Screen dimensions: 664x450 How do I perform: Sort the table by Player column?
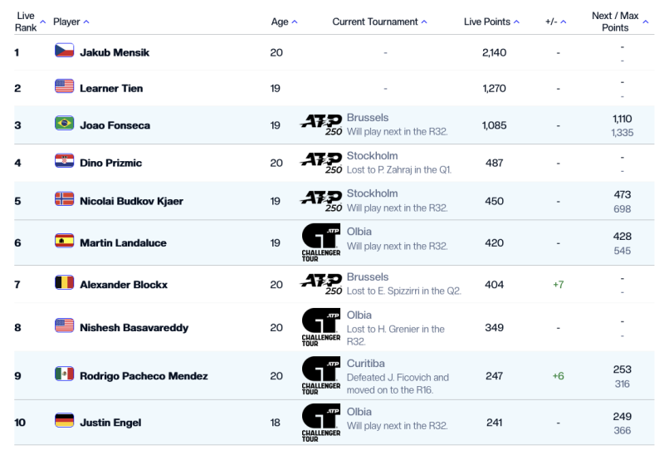click(71, 22)
